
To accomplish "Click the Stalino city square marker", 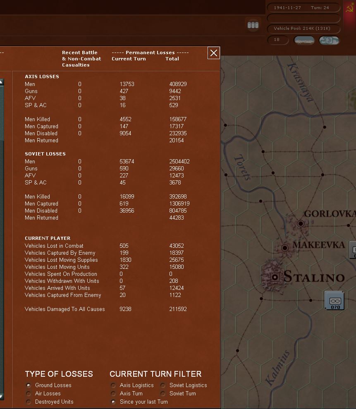I will point(275,277).
